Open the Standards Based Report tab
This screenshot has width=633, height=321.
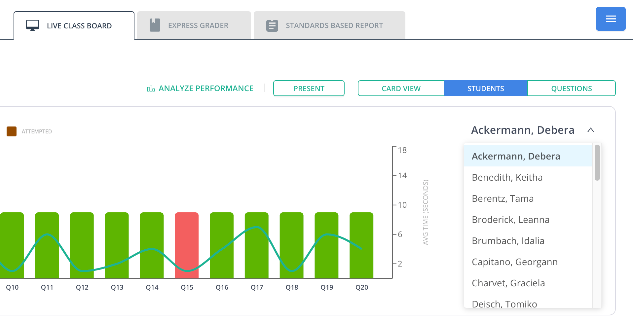329,25
